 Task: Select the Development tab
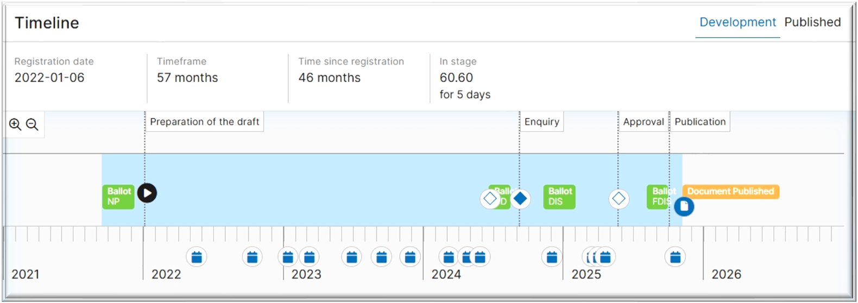tap(737, 22)
